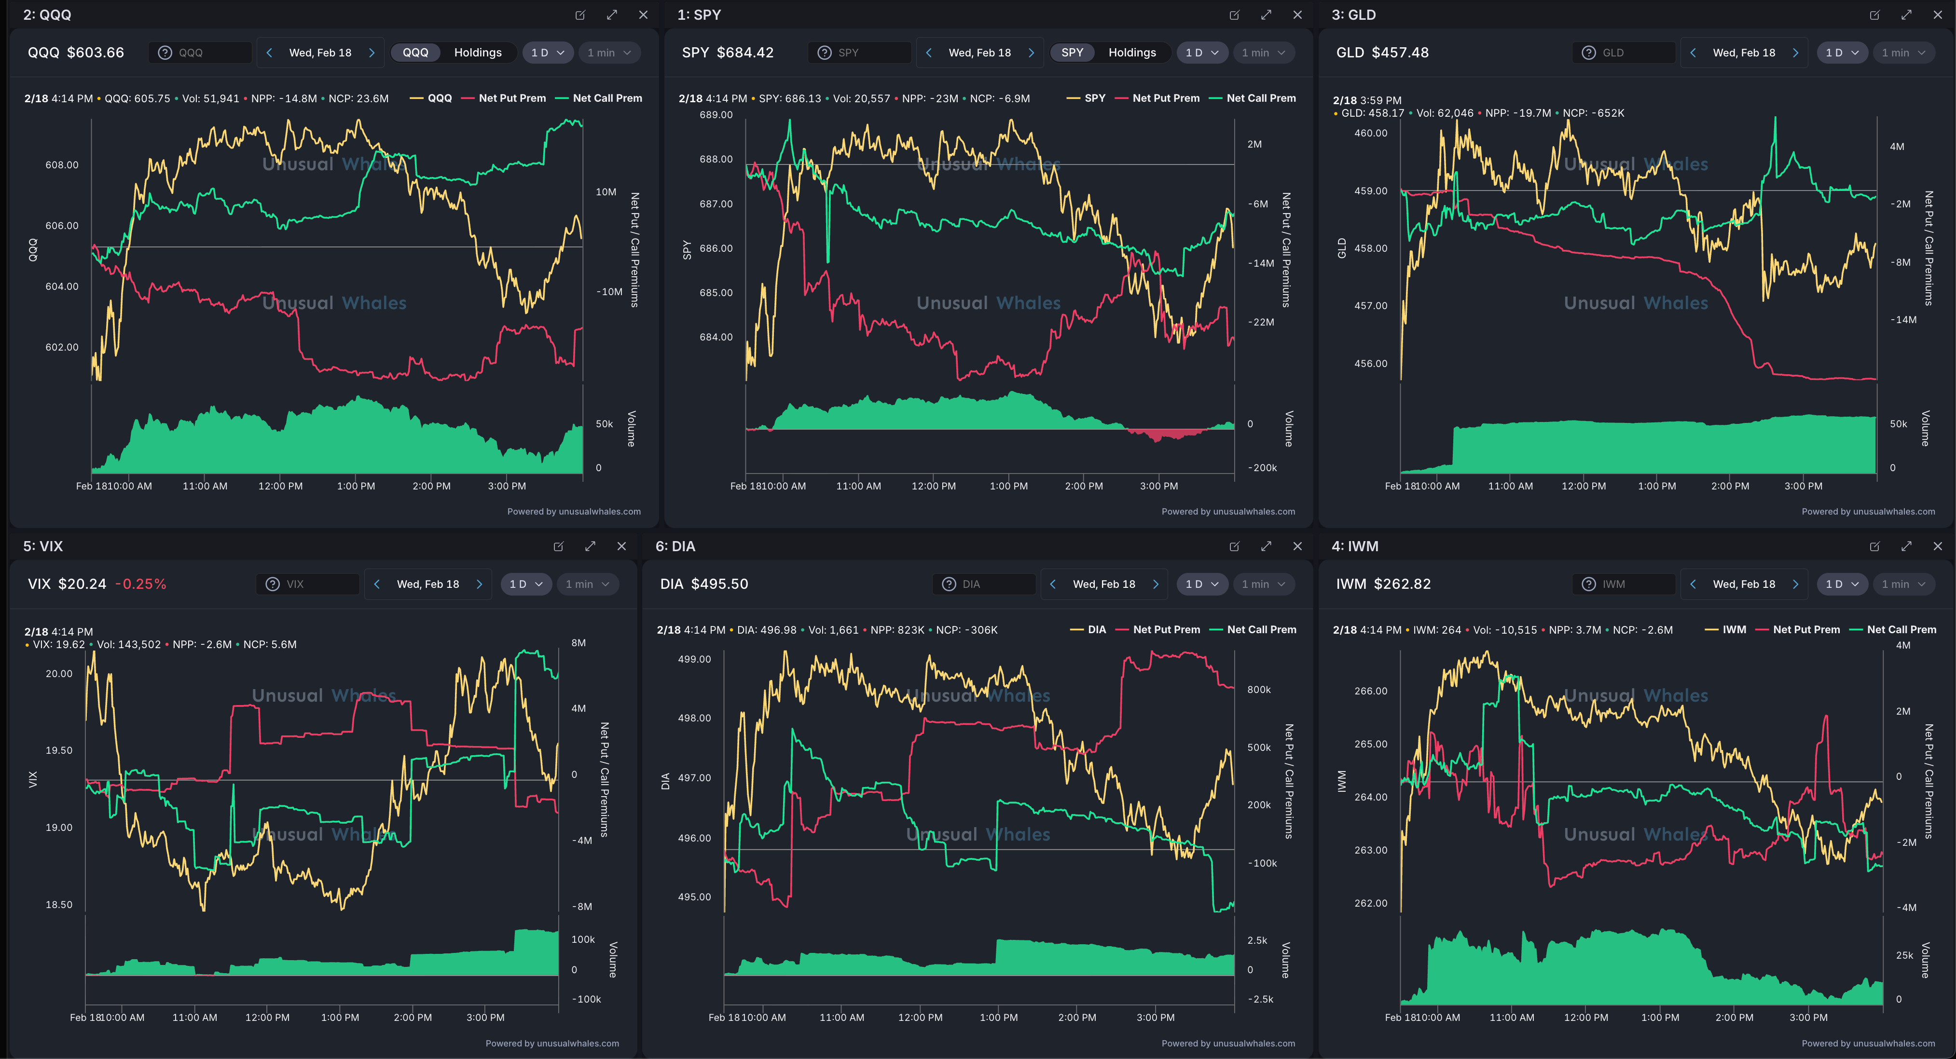Toggle the DIA price line in legend
Screen dimensions: 1956x1059
pyautogui.click(x=1097, y=629)
